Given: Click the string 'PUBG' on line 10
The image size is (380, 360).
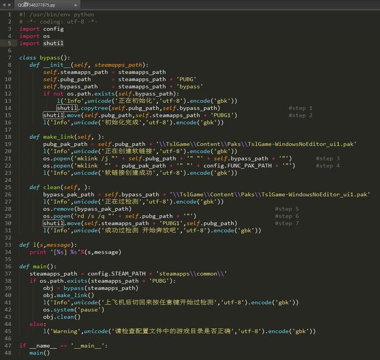Looking at the screenshot, I should pos(186,79).
